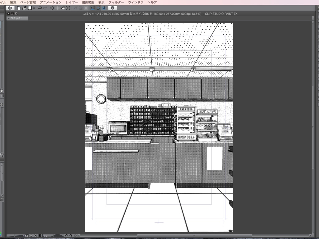
Task: Zoom out with the minus magnifier
Action: coord(31,236)
